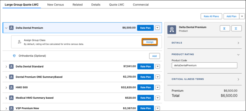Screen dimensions: 246x111
Task: Click the Medical HMO Summary based product icon
Action: tap(11, 98)
